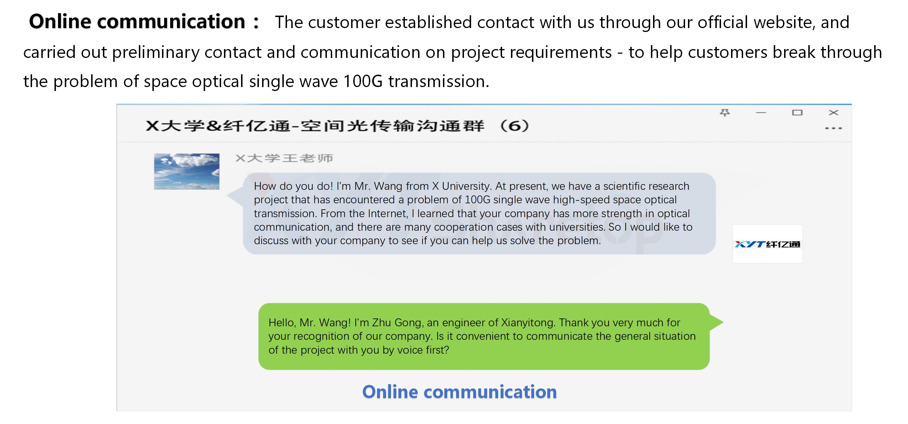
Task: Click the blue Online communication caption
Action: 459,392
